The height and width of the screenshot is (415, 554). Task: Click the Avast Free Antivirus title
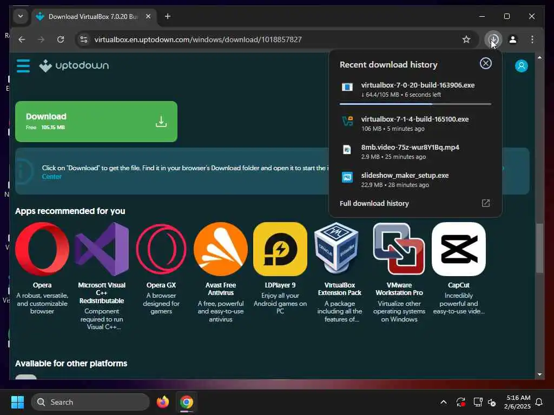221,289
